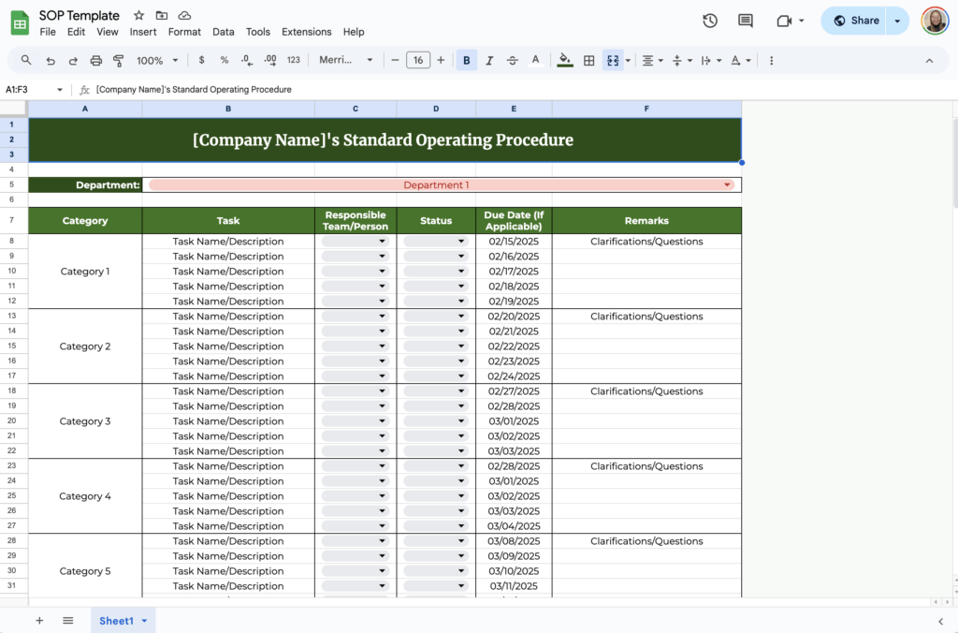958x633 pixels.
Task: Open the search menus magnifier tool
Action: [x=25, y=60]
